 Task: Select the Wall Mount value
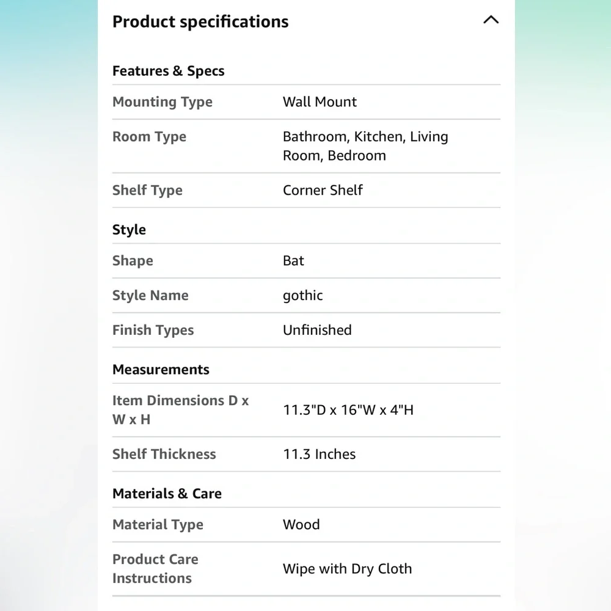tap(320, 102)
